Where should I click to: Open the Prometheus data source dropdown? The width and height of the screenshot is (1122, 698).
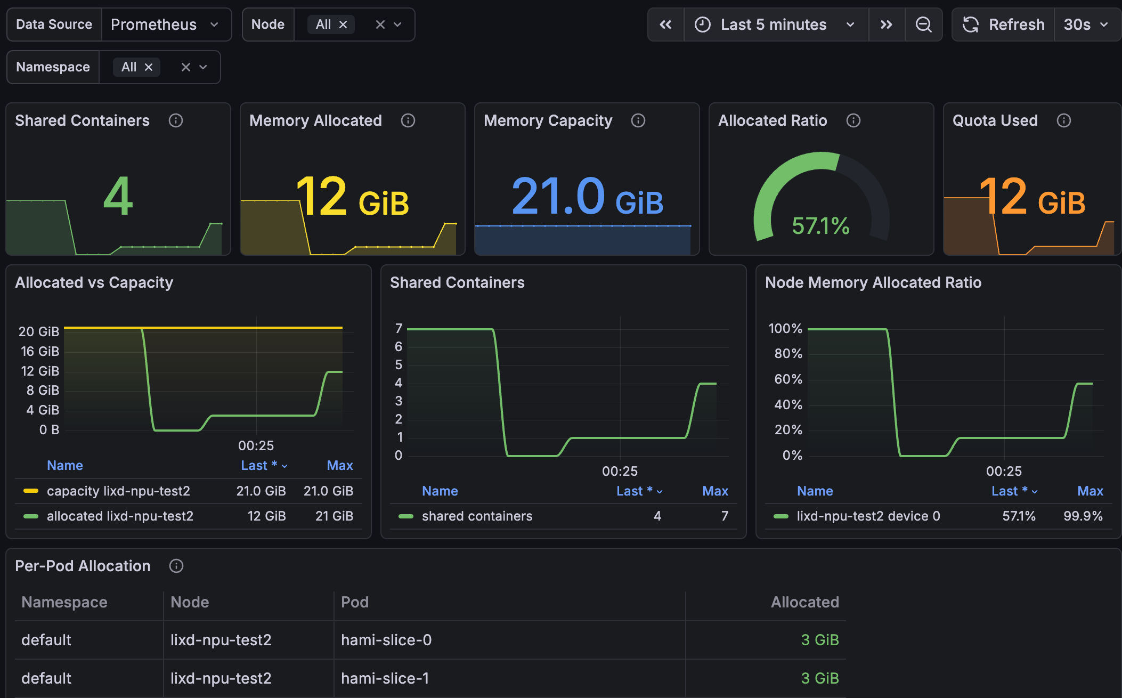[x=166, y=25]
